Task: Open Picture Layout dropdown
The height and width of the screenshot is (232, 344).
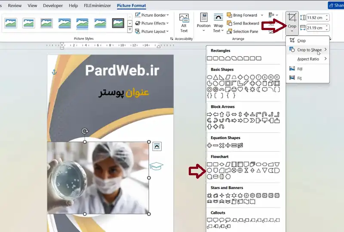Action: [152, 31]
